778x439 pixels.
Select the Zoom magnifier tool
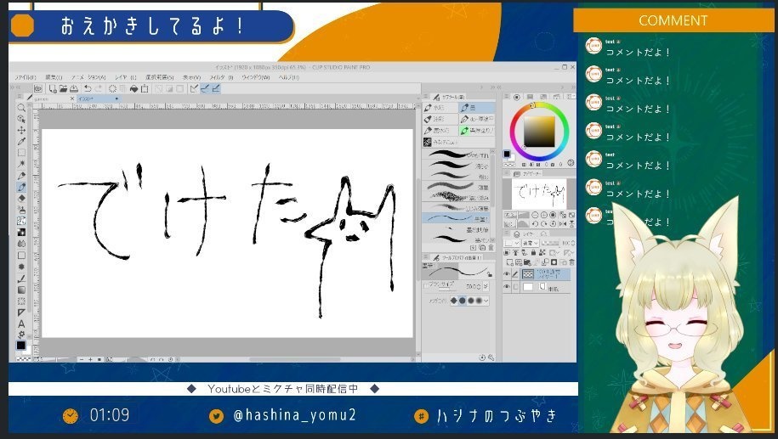pos(21,108)
